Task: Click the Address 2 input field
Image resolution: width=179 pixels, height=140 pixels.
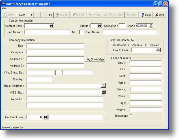Action: [55, 66]
